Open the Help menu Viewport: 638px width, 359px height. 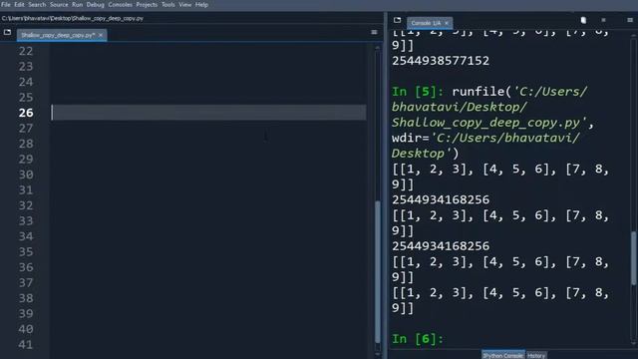tap(201, 4)
